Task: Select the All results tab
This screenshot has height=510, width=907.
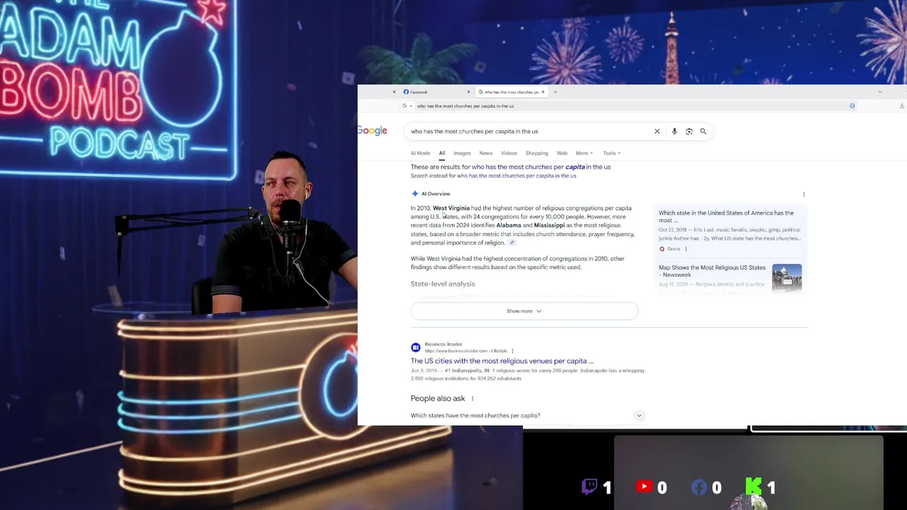Action: (441, 153)
